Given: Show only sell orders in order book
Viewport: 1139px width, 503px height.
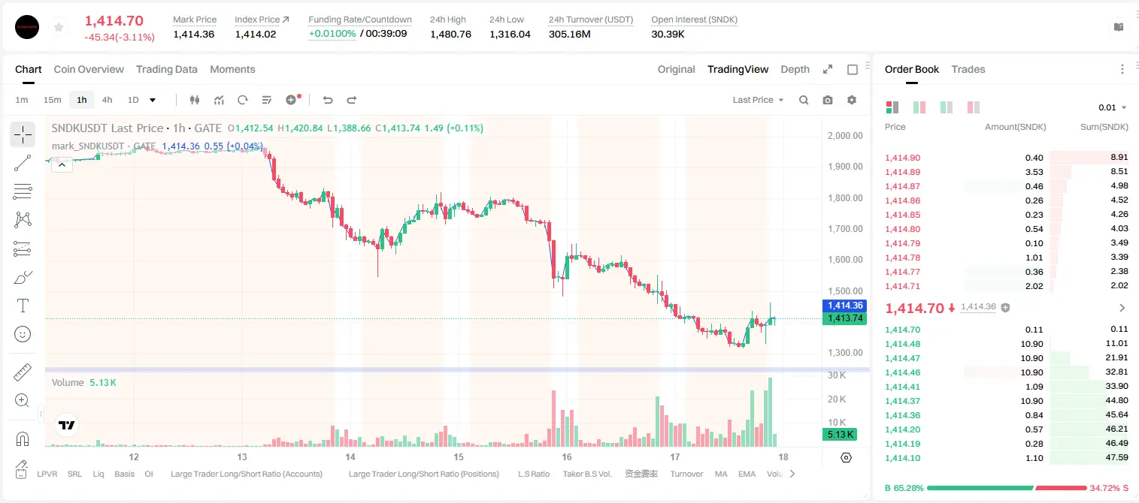Looking at the screenshot, I should [974, 107].
